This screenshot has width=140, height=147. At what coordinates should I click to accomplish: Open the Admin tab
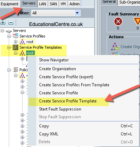pos(75,4)
